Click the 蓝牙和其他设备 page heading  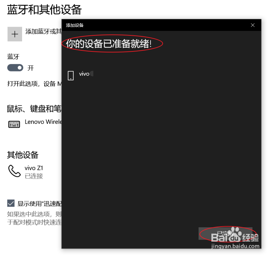coord(44,10)
